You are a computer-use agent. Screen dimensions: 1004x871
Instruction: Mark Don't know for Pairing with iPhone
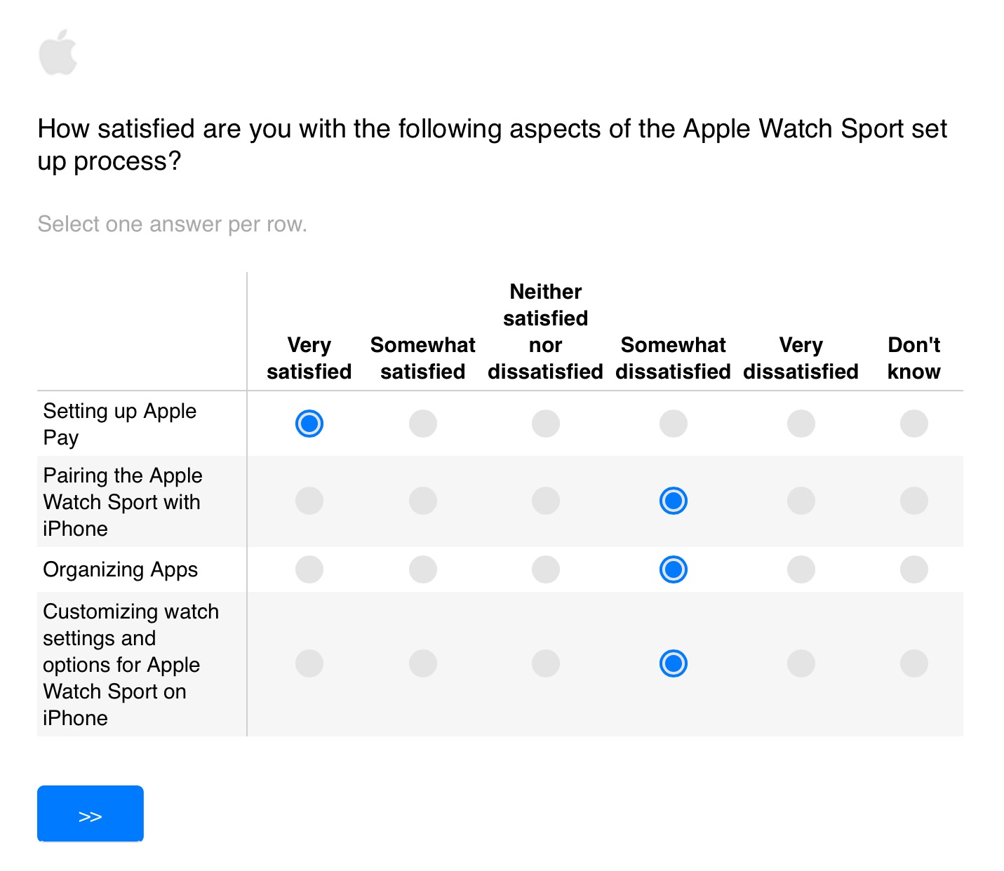tap(914, 501)
